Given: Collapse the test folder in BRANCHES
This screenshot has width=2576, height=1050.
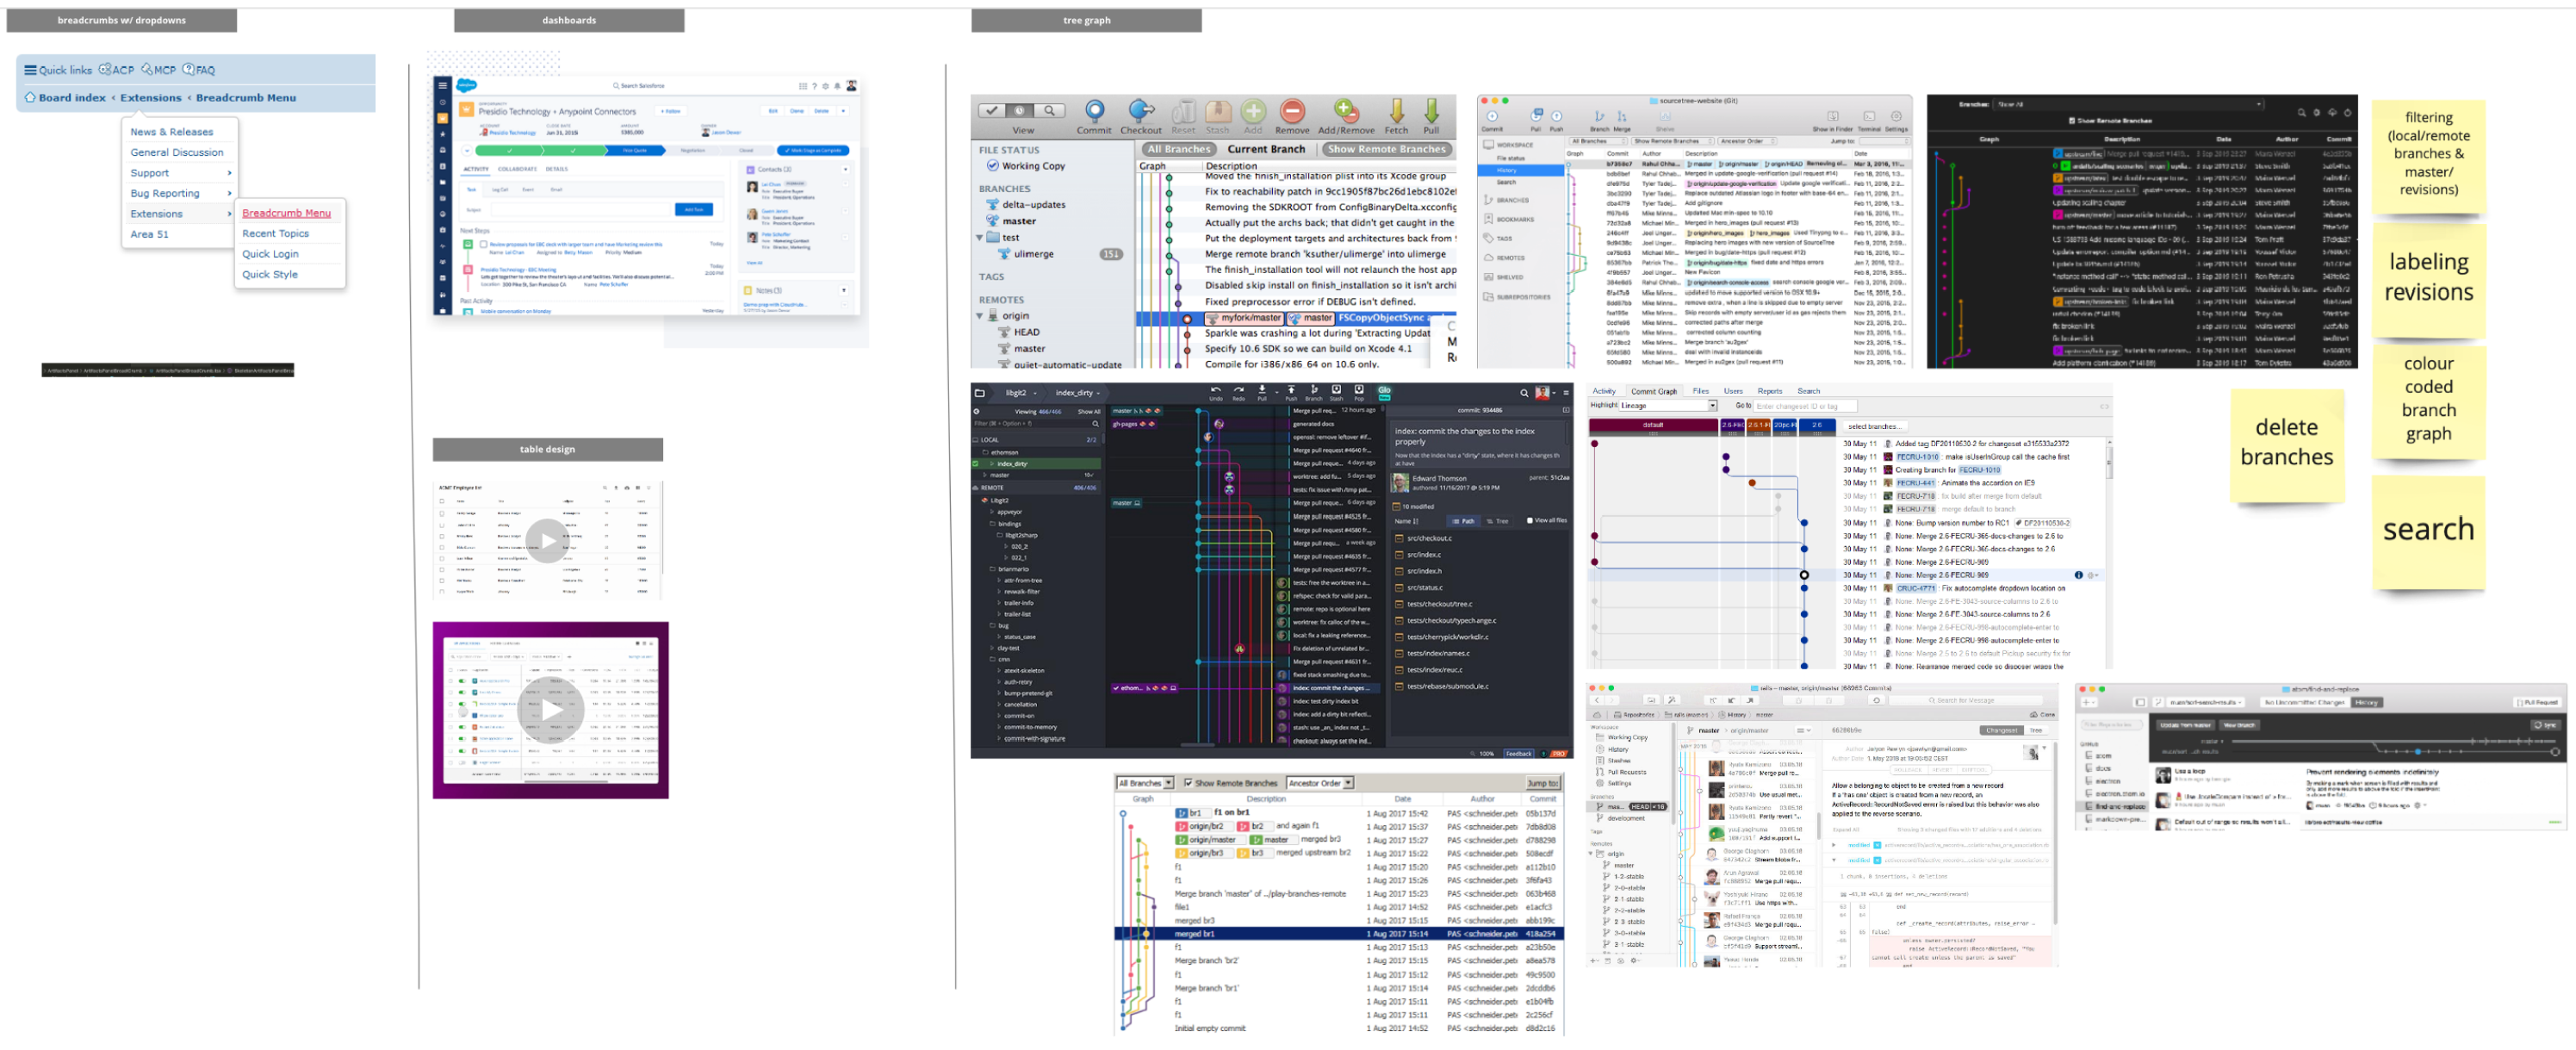Looking at the screenshot, I should point(979,238).
